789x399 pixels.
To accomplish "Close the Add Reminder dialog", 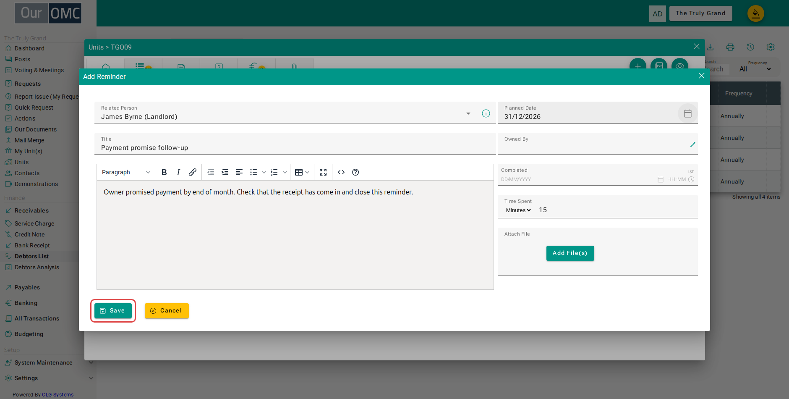I will [702, 76].
